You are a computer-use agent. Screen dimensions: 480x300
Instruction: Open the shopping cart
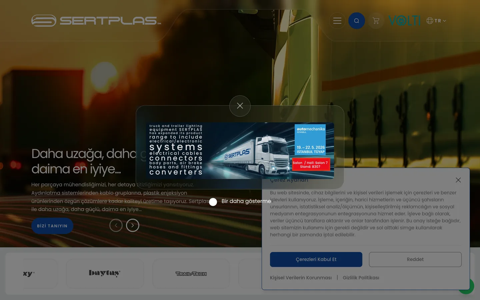[x=376, y=21]
